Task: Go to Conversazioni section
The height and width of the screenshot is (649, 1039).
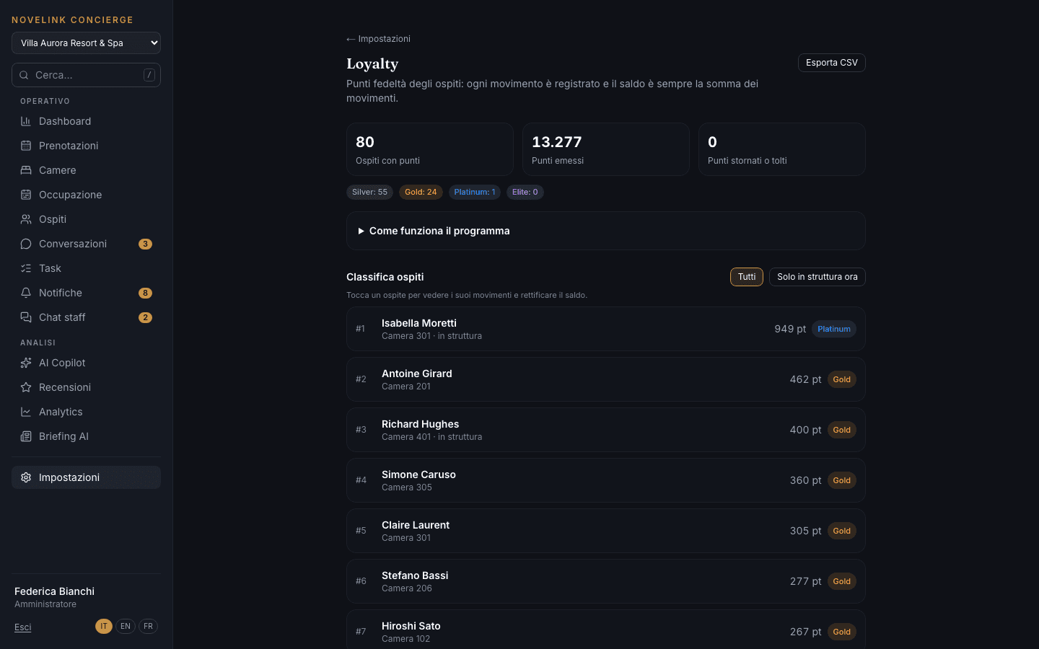Action: pos(86,244)
